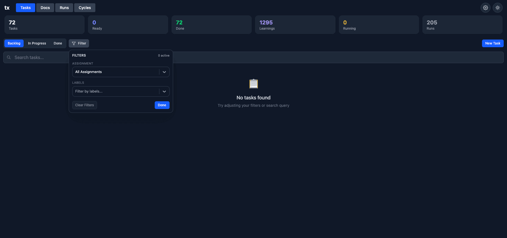
Task: Expand the Assignment dropdown chevron
Action: [x=164, y=72]
